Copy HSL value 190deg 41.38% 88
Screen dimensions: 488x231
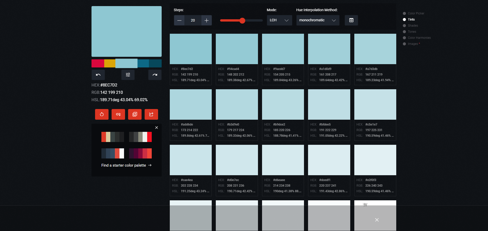287,191
